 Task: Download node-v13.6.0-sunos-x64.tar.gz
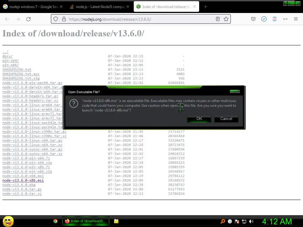click(32, 149)
